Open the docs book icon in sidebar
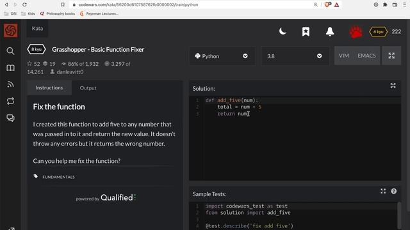This screenshot has width=410, height=230. (10, 68)
